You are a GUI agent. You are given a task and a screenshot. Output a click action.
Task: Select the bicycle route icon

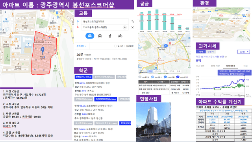[120, 36]
